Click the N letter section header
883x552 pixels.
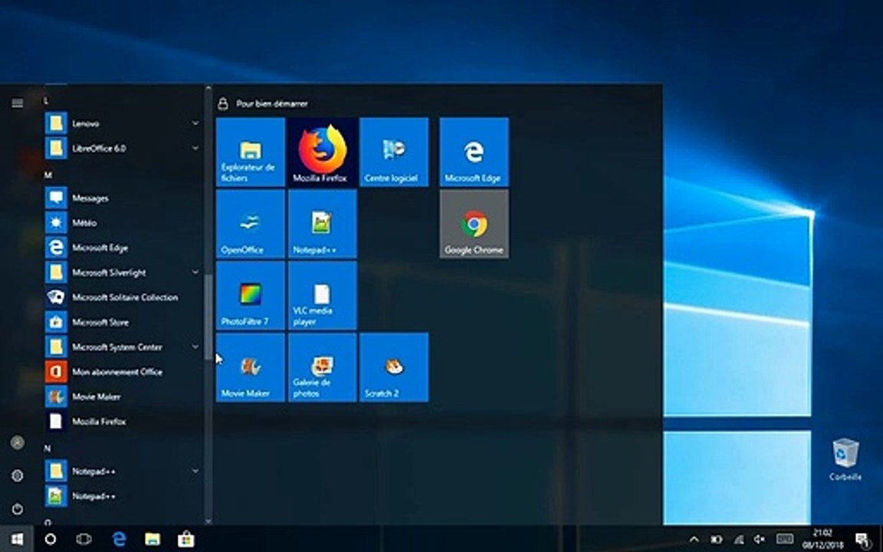48,449
